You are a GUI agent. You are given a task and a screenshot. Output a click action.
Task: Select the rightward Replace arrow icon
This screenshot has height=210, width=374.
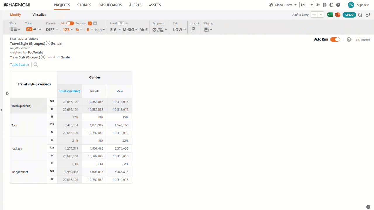coord(95,24)
